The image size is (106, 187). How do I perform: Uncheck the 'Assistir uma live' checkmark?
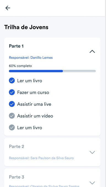click(12, 104)
